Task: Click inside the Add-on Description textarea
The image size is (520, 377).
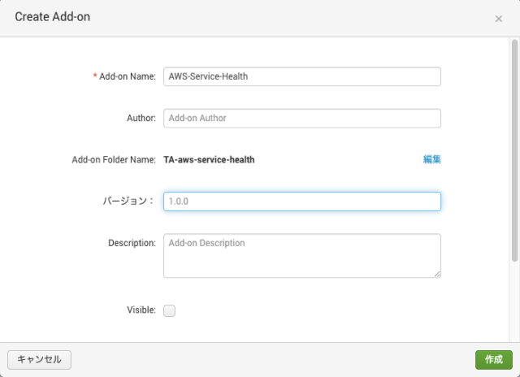Action: (302, 256)
